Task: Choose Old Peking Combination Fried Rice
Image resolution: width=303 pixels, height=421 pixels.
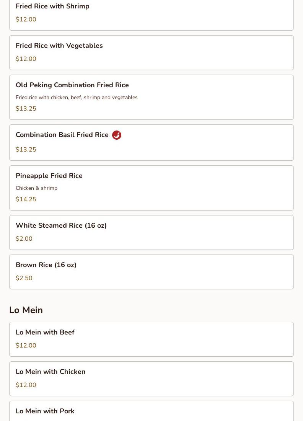Action: (x=72, y=85)
